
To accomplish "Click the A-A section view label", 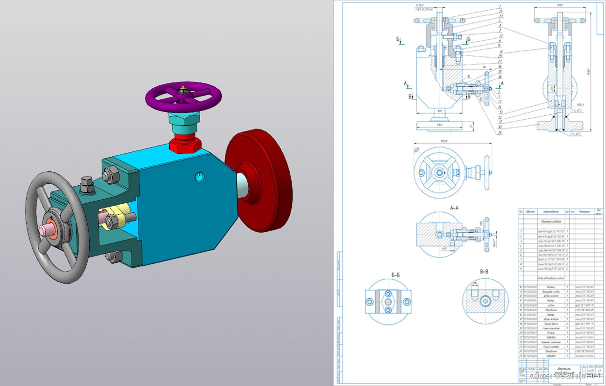I will click(454, 208).
